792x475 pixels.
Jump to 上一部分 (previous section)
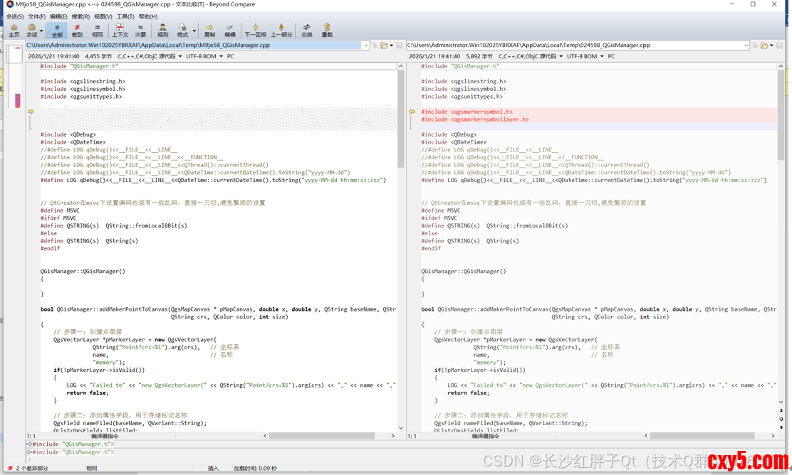[x=281, y=30]
